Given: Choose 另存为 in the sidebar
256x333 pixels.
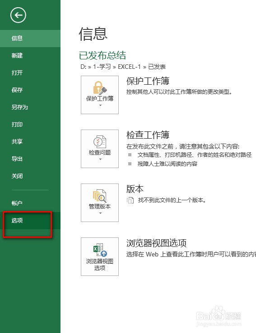Looking at the screenshot, I should pyautogui.click(x=30, y=107).
